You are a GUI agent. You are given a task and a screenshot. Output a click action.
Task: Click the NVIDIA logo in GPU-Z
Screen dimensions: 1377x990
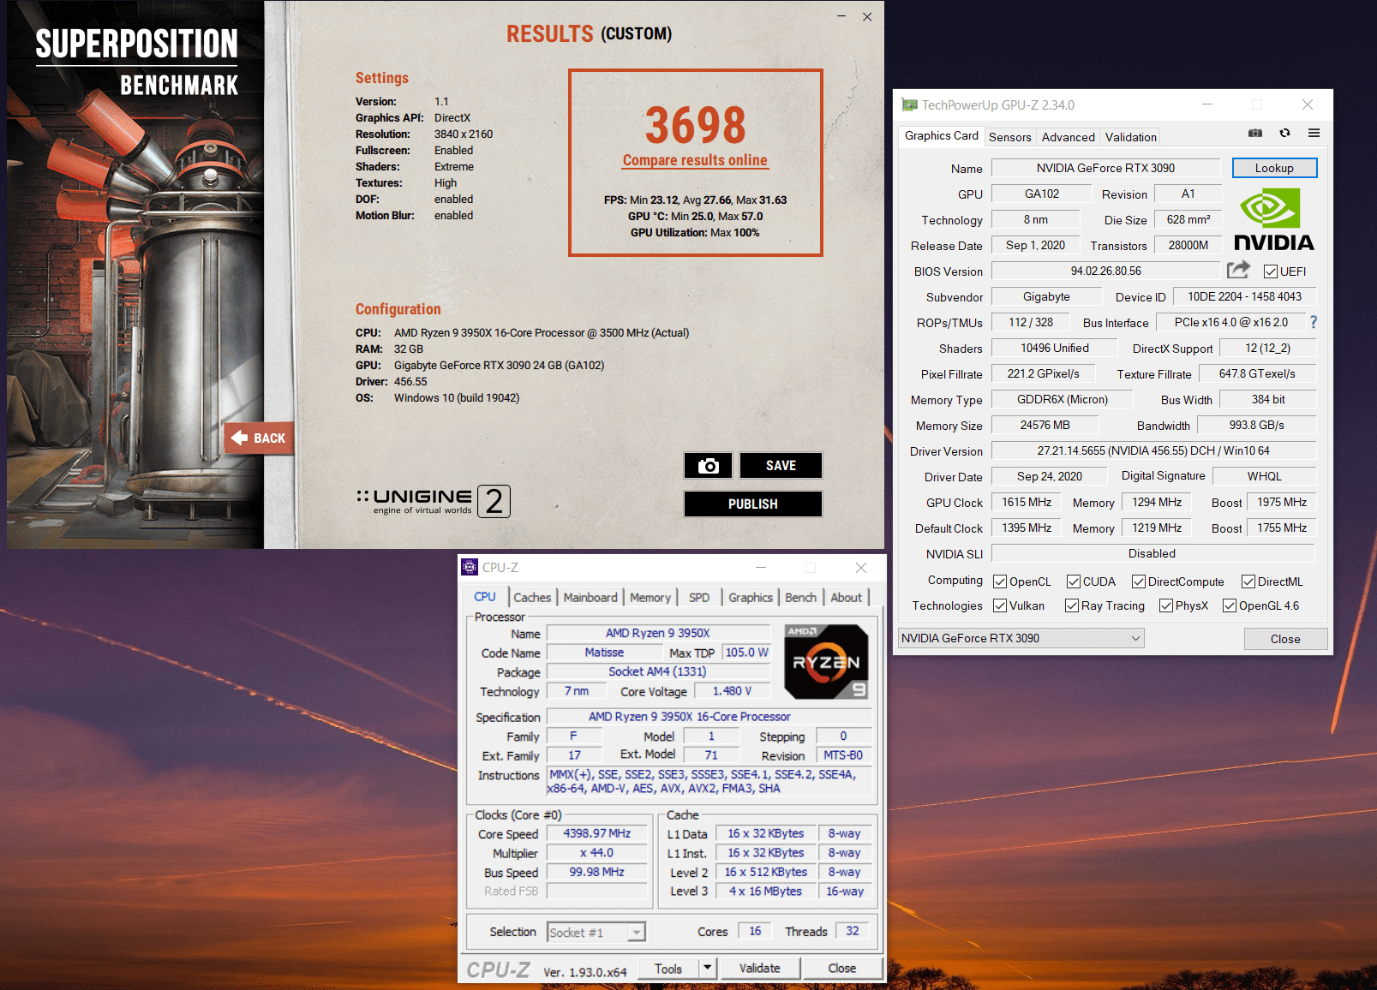coord(1274,219)
